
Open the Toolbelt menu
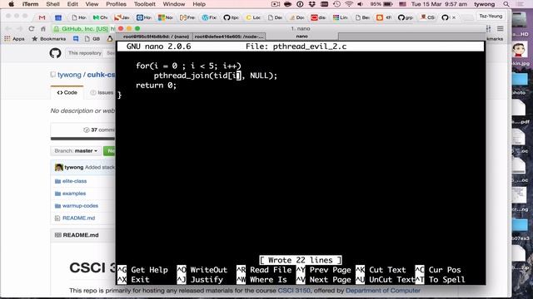pos(144,4)
